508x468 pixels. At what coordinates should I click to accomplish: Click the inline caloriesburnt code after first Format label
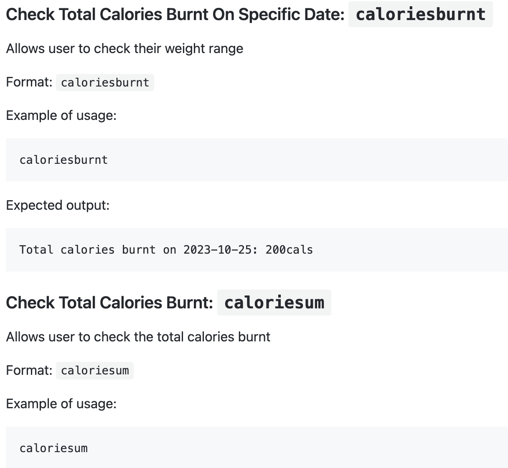105,82
